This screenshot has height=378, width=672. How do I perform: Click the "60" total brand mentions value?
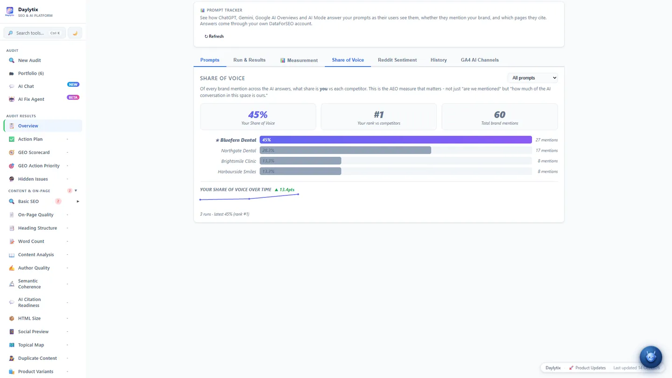coord(499,114)
